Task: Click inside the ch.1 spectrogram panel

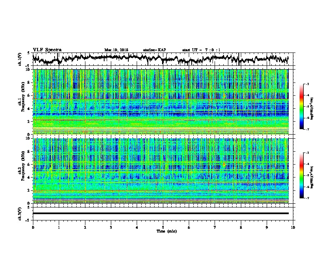Action: coord(160,102)
